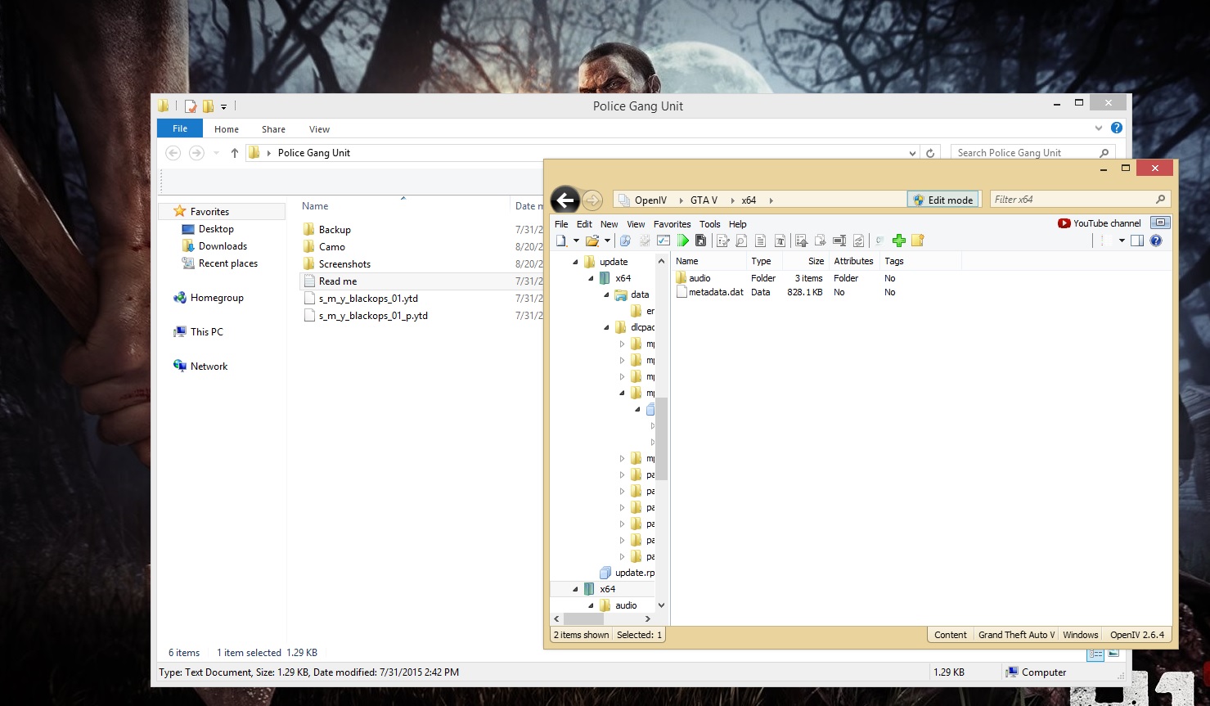Switch to the Share ribbon tab
Image resolution: width=1210 pixels, height=706 pixels.
pyautogui.click(x=273, y=129)
